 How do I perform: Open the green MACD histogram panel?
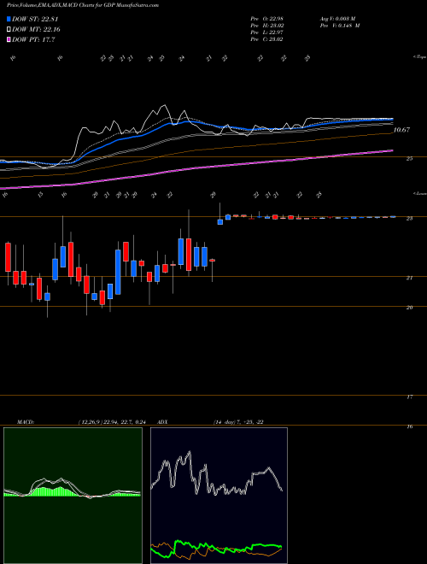[x=73, y=496]
